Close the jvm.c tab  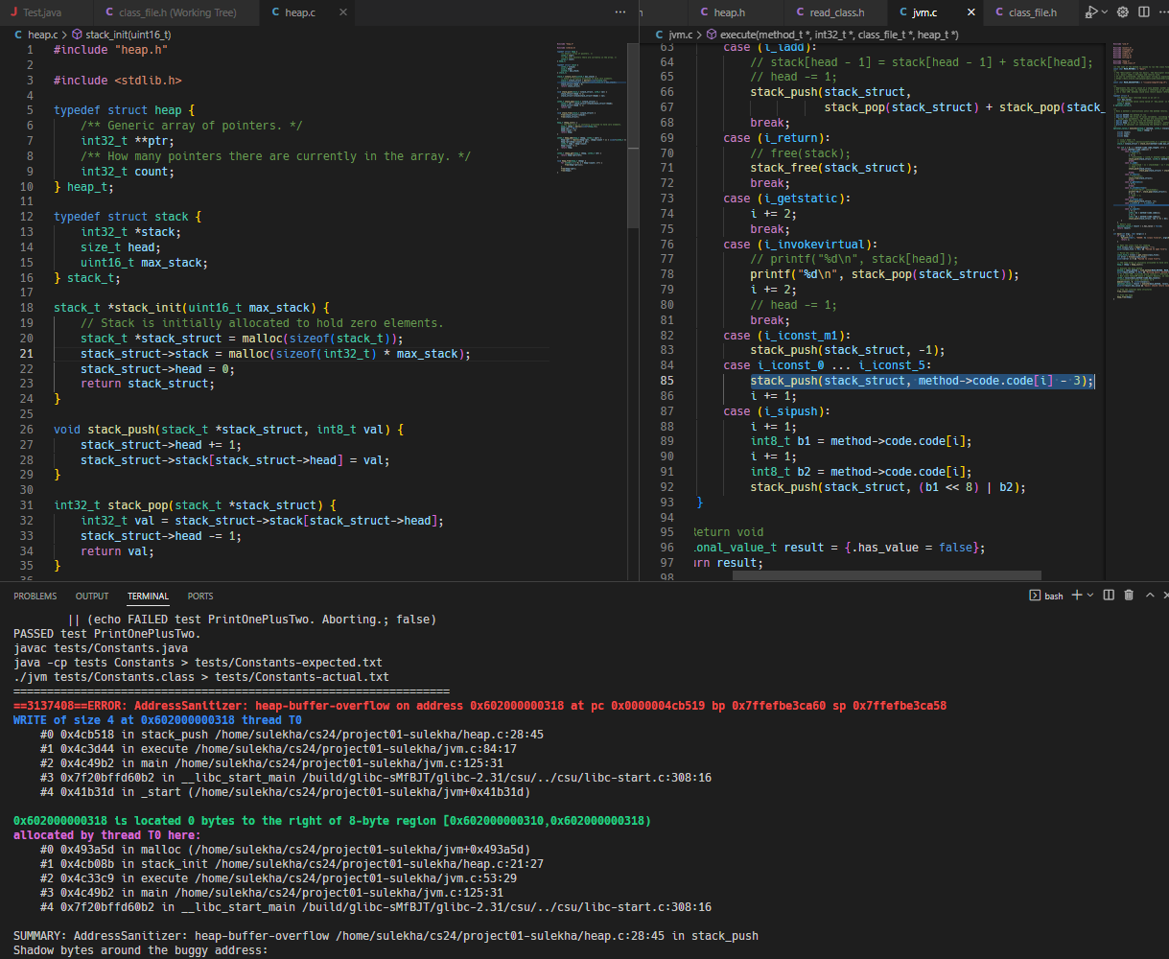pos(971,12)
